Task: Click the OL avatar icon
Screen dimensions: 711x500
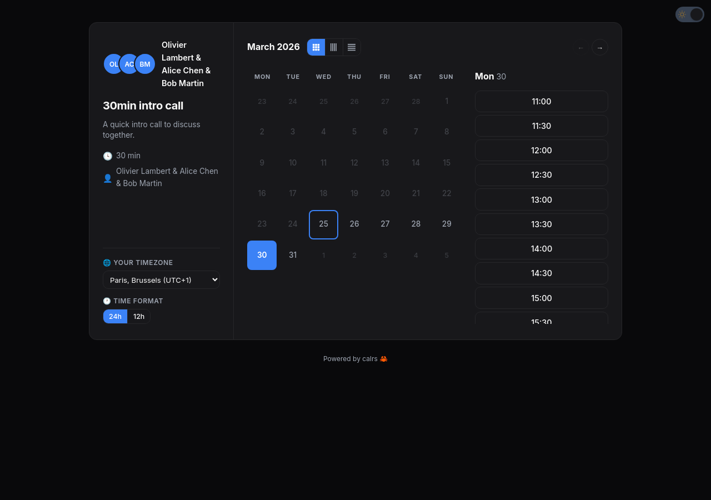Action: 113,64
